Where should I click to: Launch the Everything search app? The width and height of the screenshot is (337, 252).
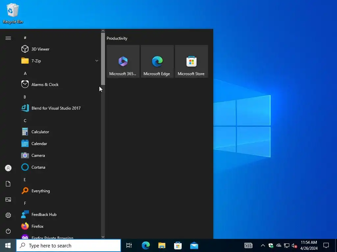(59, 191)
